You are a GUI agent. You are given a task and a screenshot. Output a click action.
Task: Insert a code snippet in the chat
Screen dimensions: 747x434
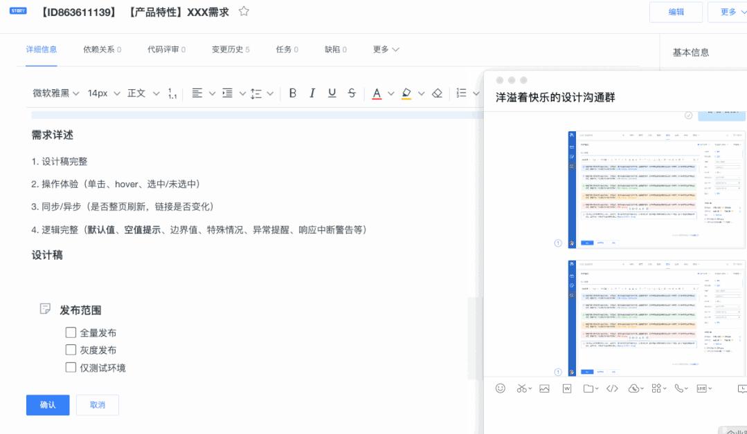click(612, 388)
